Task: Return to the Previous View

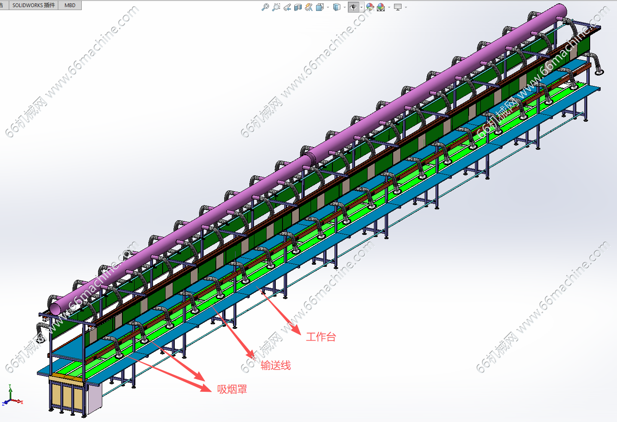Action: 287,7
